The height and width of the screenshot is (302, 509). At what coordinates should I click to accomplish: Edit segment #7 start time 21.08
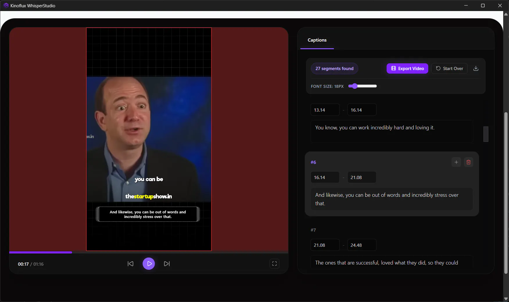click(325, 245)
